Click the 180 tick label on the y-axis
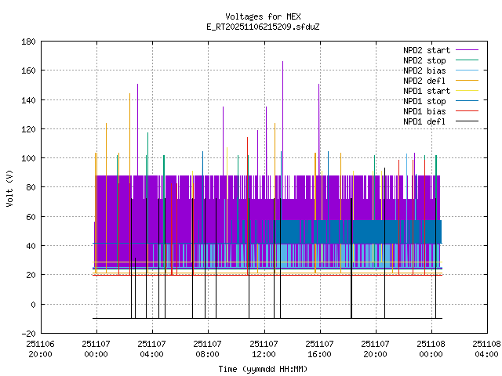 (27, 42)
